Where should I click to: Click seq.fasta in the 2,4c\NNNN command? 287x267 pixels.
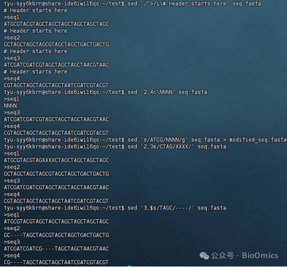[x=193, y=92]
